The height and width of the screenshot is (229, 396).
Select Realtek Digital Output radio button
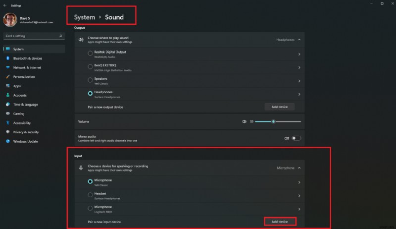pyautogui.click(x=90, y=54)
